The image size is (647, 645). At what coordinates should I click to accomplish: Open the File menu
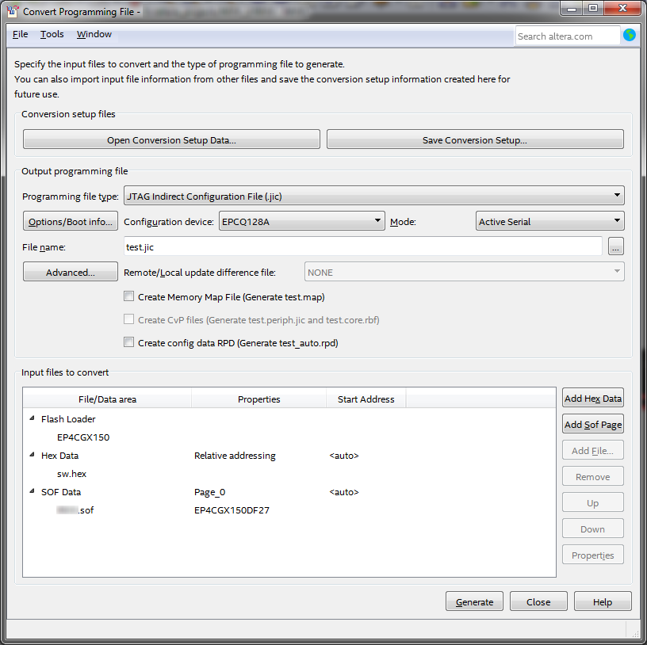pos(21,34)
